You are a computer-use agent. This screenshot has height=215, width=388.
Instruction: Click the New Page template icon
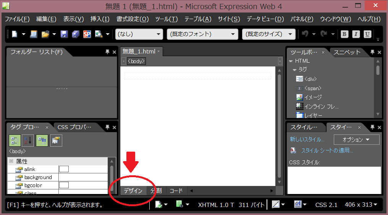coord(34,34)
